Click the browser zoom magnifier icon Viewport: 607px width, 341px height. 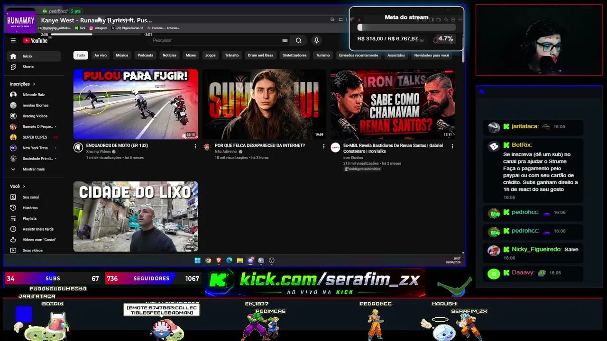point(332,20)
